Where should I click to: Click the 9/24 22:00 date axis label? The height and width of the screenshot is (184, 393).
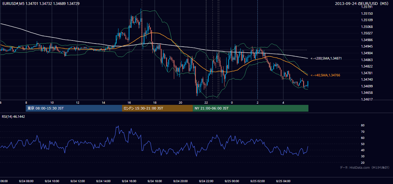[206, 181]
